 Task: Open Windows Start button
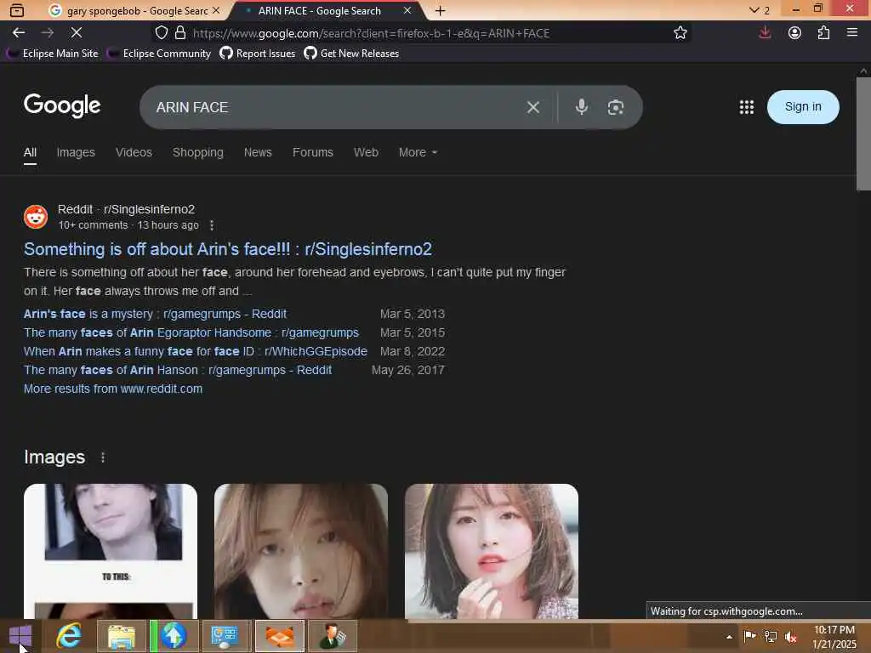(20, 636)
